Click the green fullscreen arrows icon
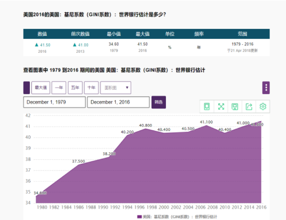This screenshot has height=220, width=286. click(221, 106)
